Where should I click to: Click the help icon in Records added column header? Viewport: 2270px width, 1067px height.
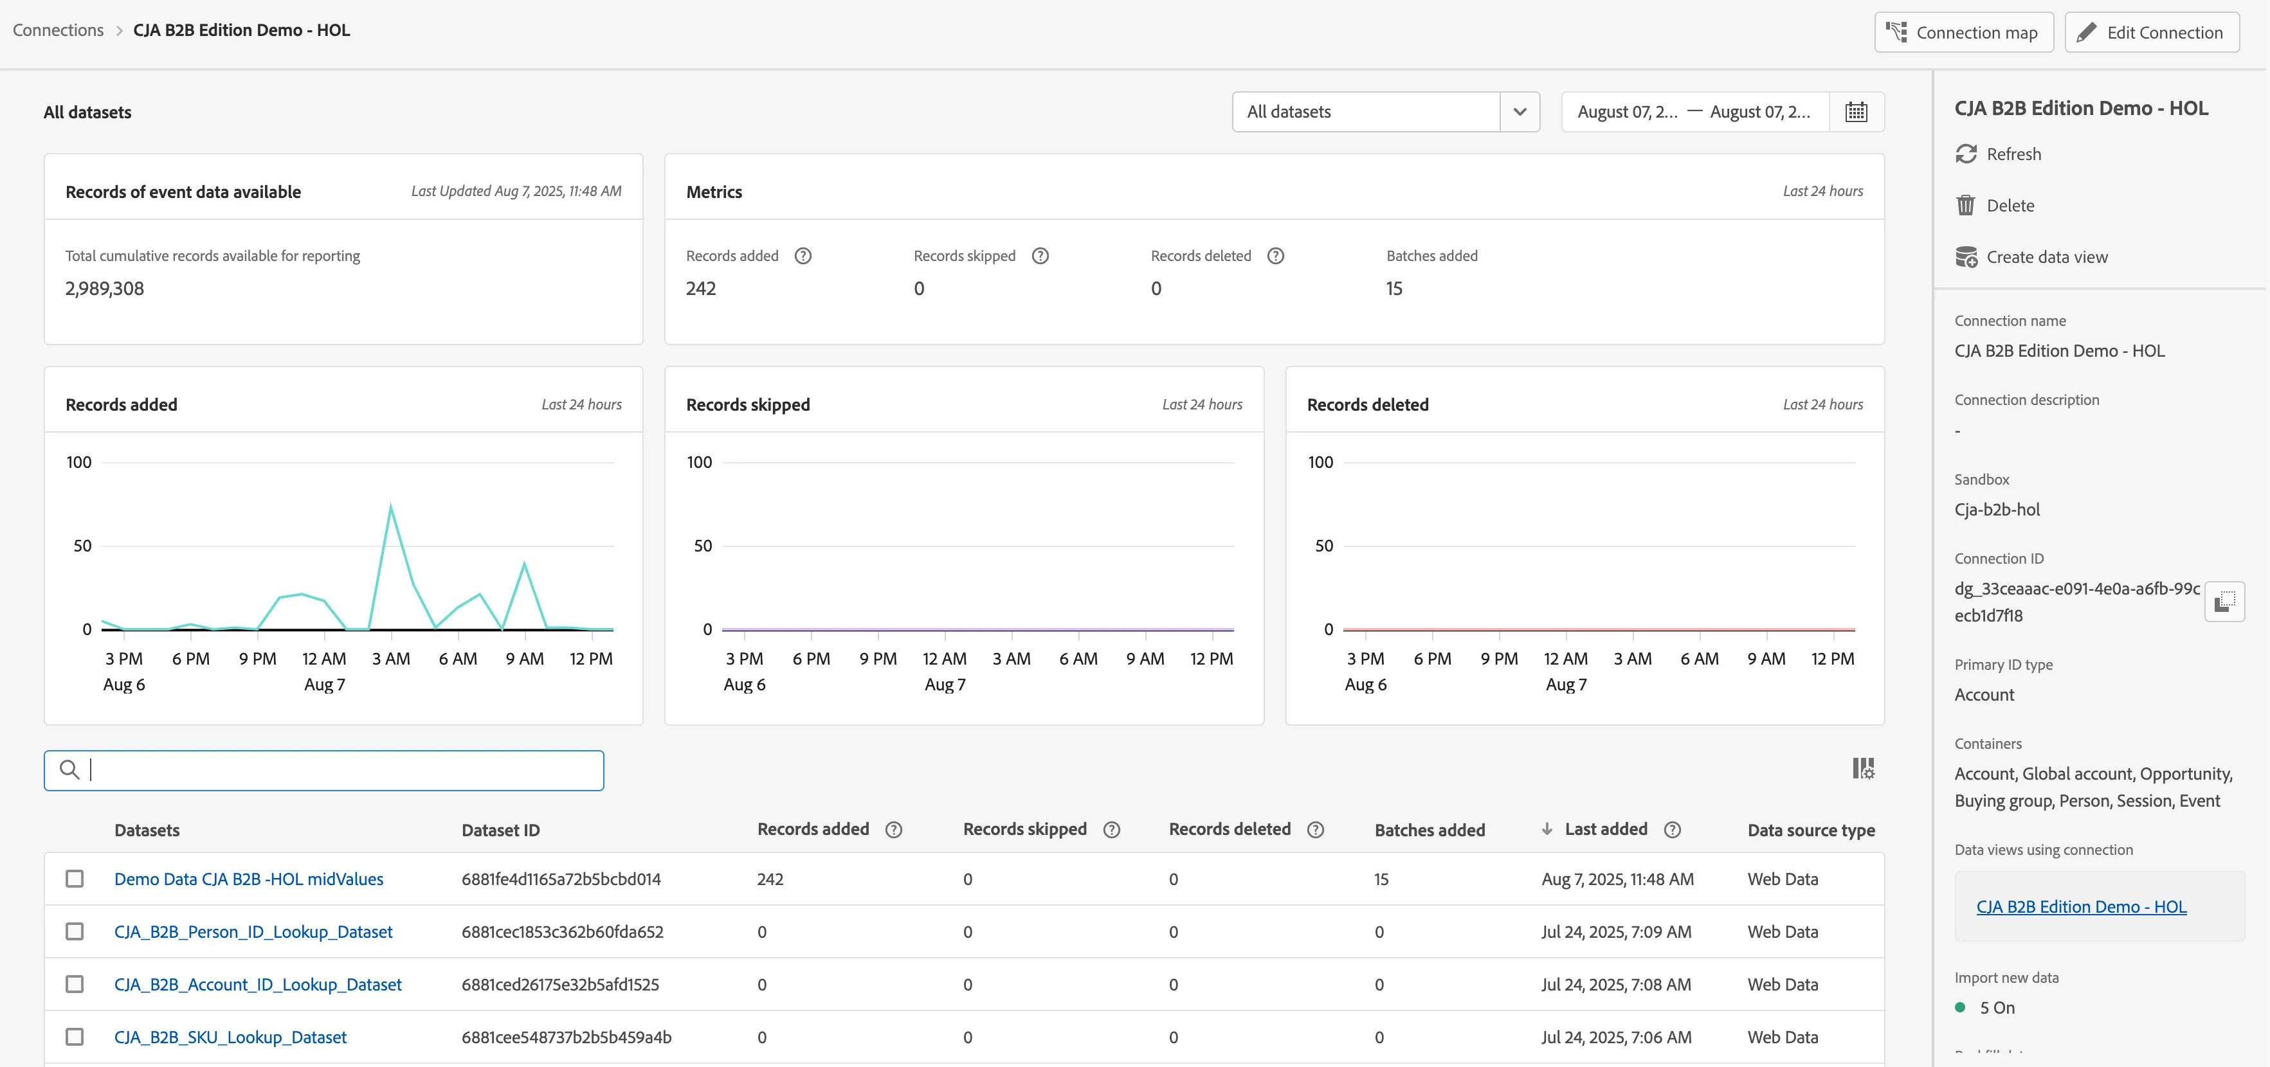click(894, 830)
